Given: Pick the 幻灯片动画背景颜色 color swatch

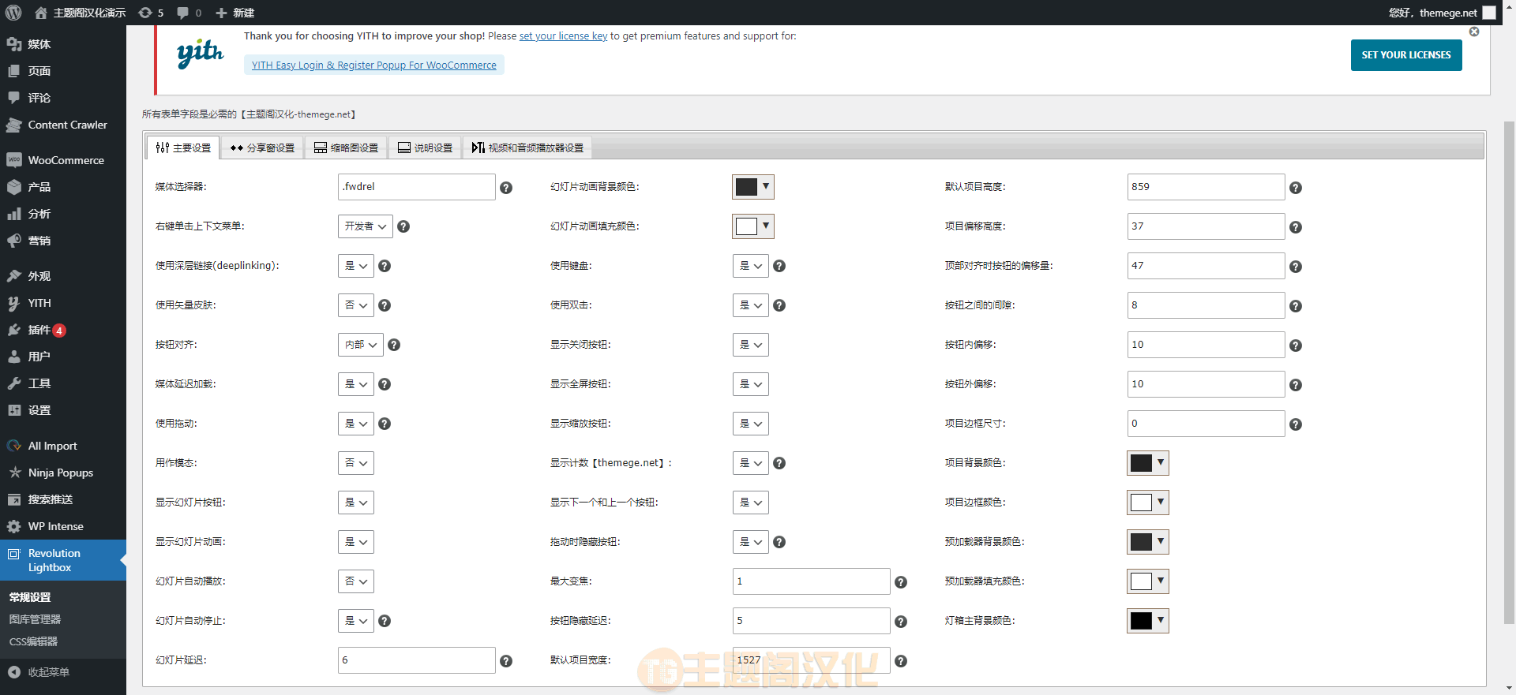Looking at the screenshot, I should 753,187.
